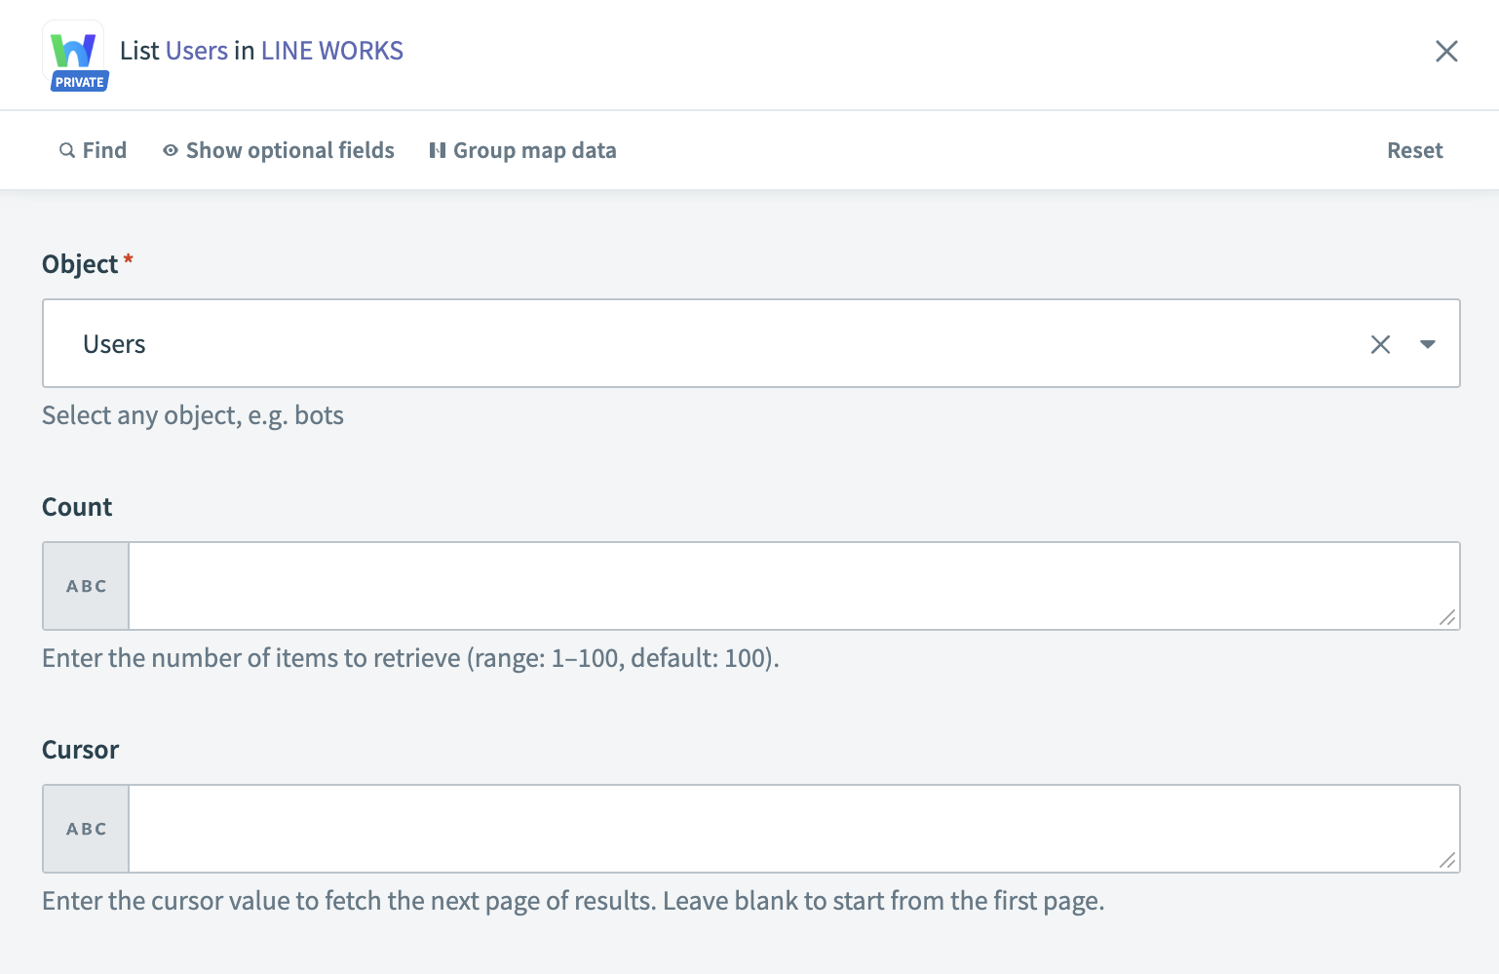Click the ABC type icon on the Count field
1499x974 pixels.
85,585
